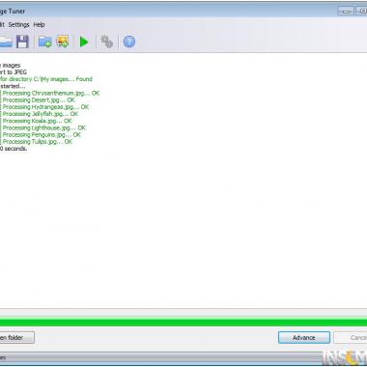Click the green progress bar

click(x=183, y=323)
